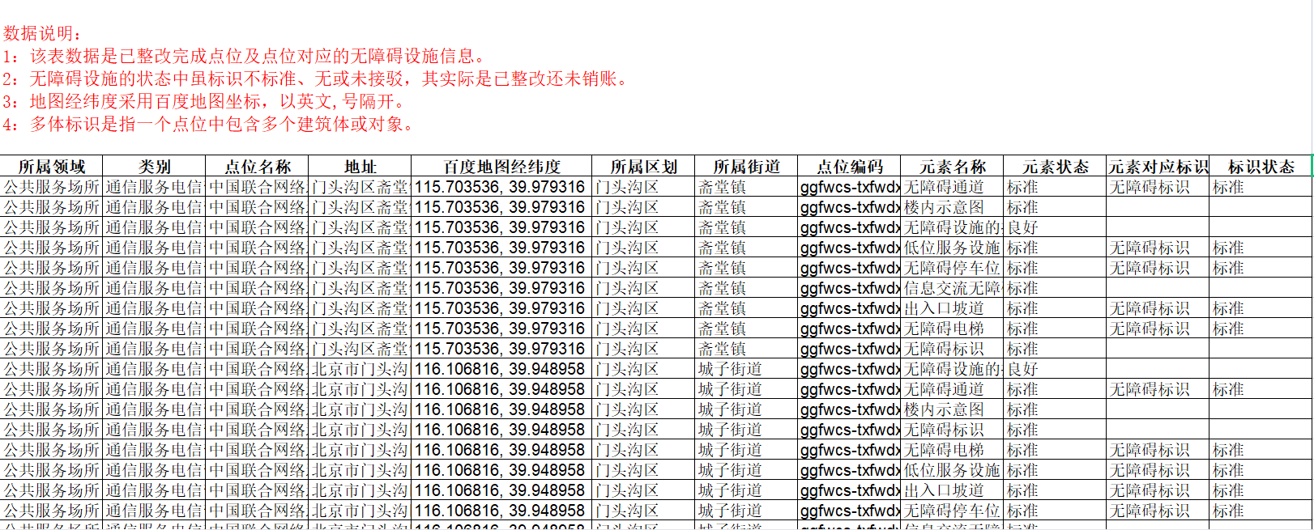Select the 元素名称 header cell

[x=952, y=167]
